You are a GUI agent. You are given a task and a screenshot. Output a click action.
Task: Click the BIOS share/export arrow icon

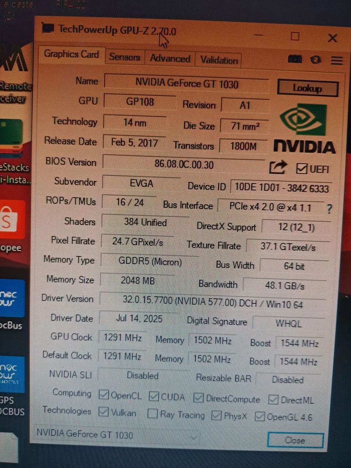click(x=278, y=167)
